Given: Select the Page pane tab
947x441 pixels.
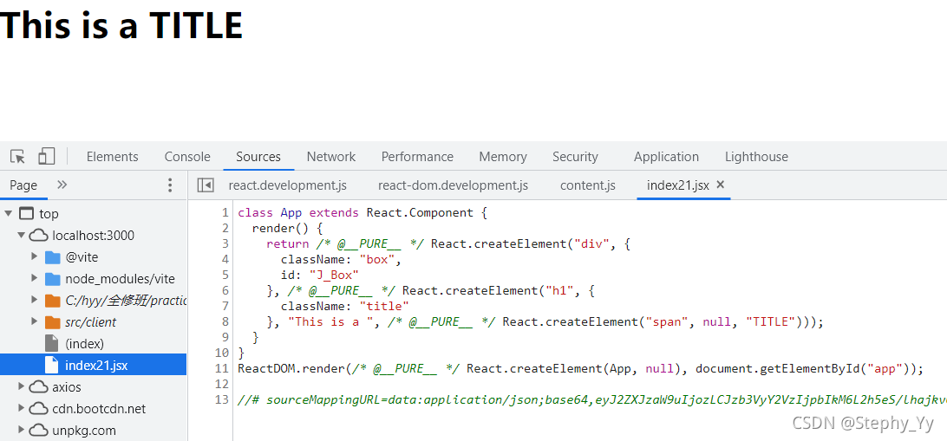Looking at the screenshot, I should [x=23, y=185].
